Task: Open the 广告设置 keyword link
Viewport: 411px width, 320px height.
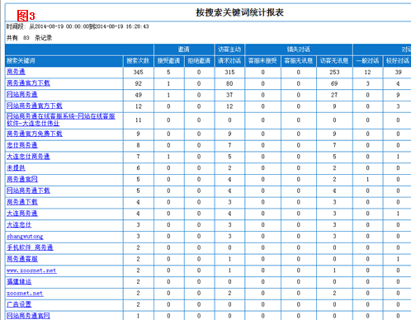Action: click(19, 304)
